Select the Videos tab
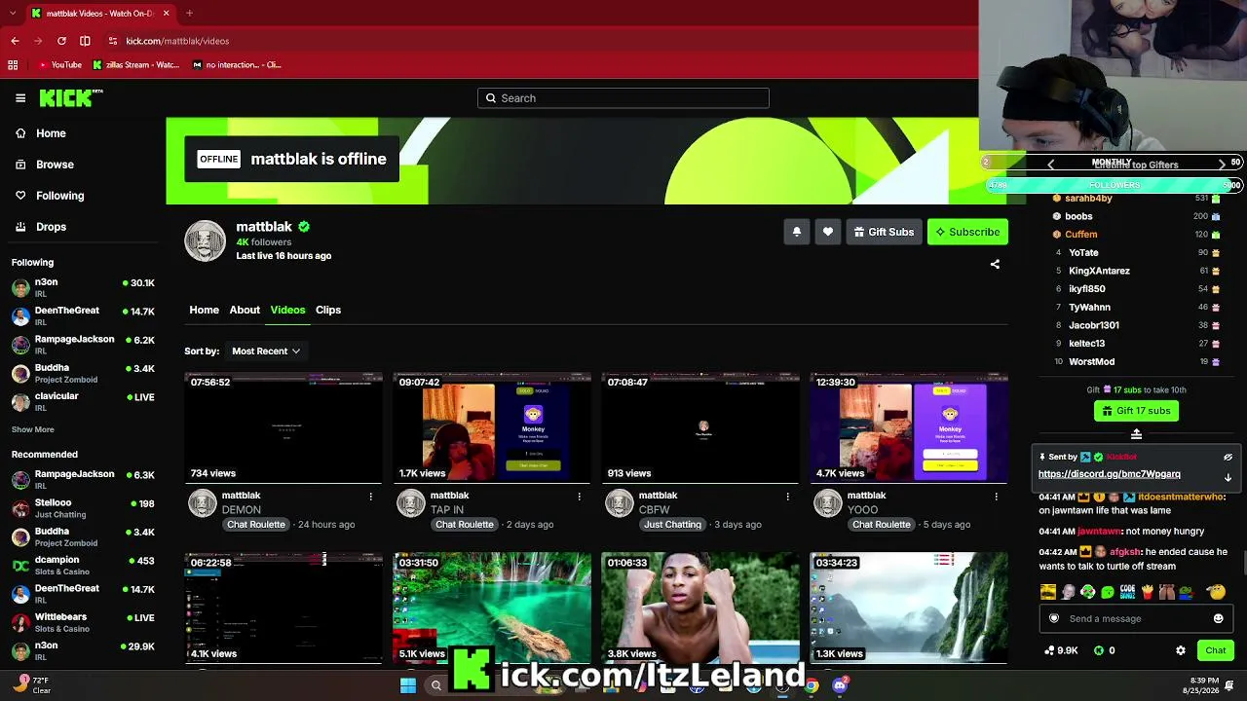 [x=287, y=310]
